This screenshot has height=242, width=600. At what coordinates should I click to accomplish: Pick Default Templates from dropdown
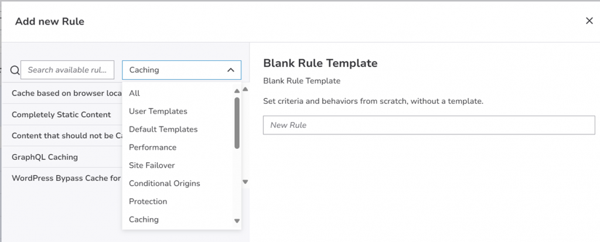pyautogui.click(x=163, y=129)
